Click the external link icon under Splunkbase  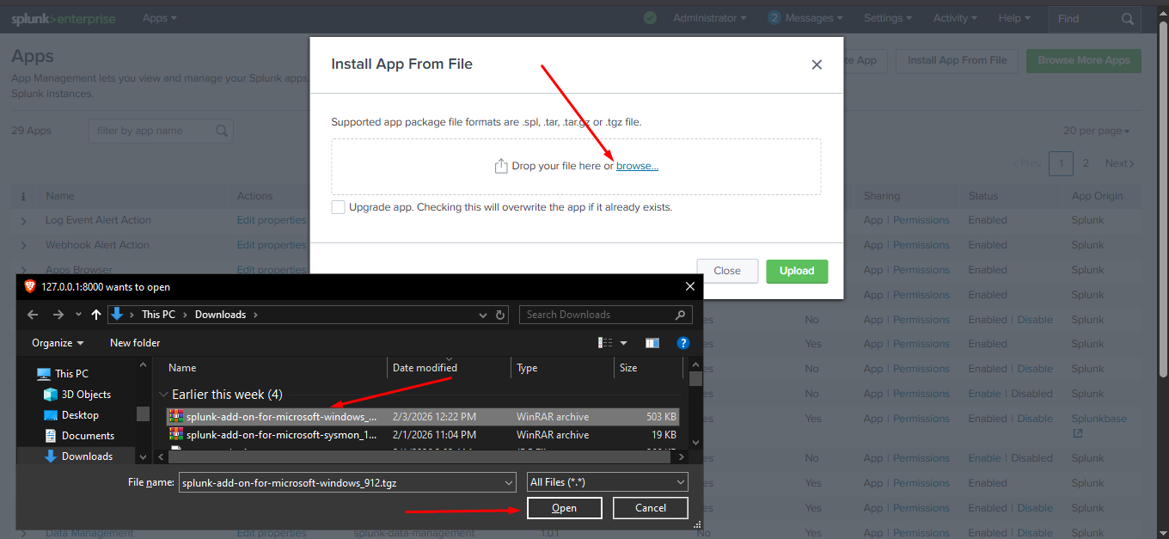(1078, 434)
